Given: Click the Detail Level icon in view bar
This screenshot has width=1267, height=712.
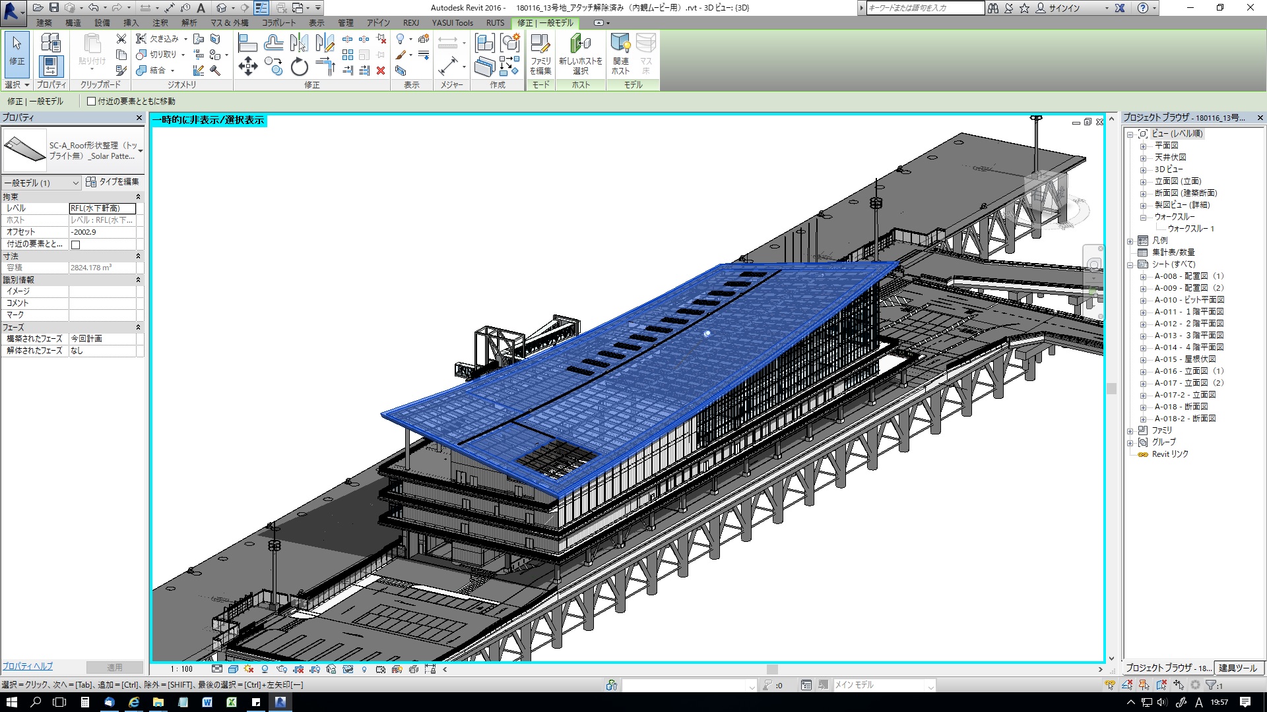Looking at the screenshot, I should point(217,669).
